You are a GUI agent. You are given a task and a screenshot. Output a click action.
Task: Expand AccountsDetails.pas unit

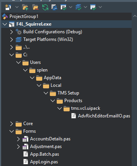pos(18,139)
